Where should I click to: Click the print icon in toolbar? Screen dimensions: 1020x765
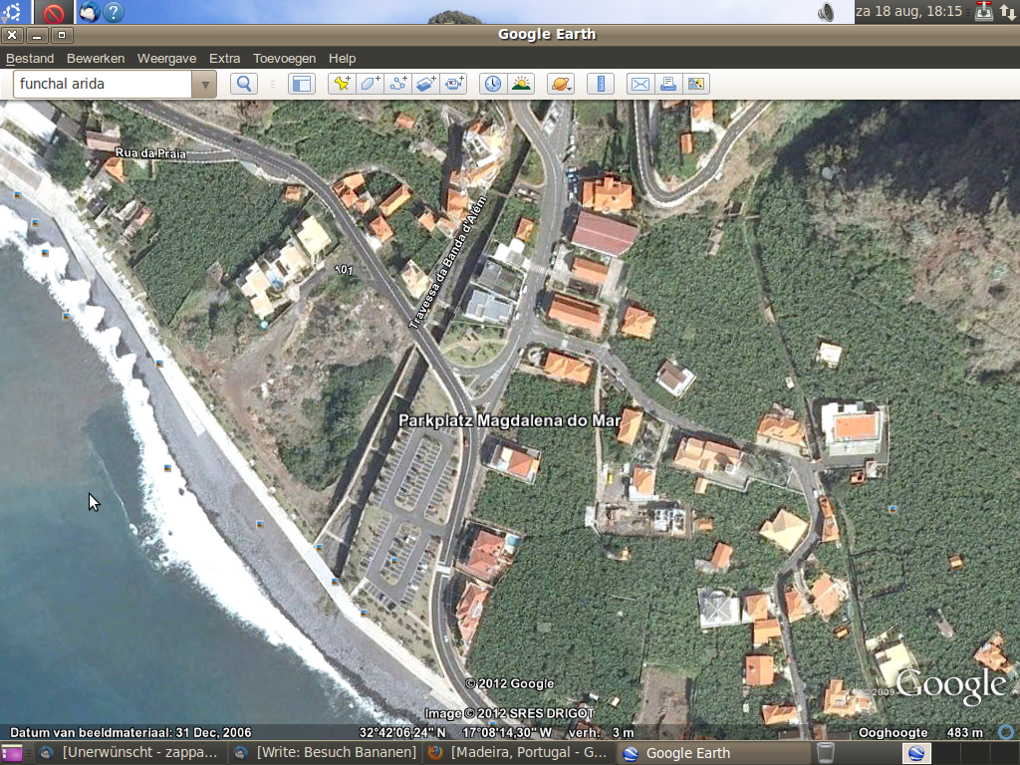pos(667,84)
